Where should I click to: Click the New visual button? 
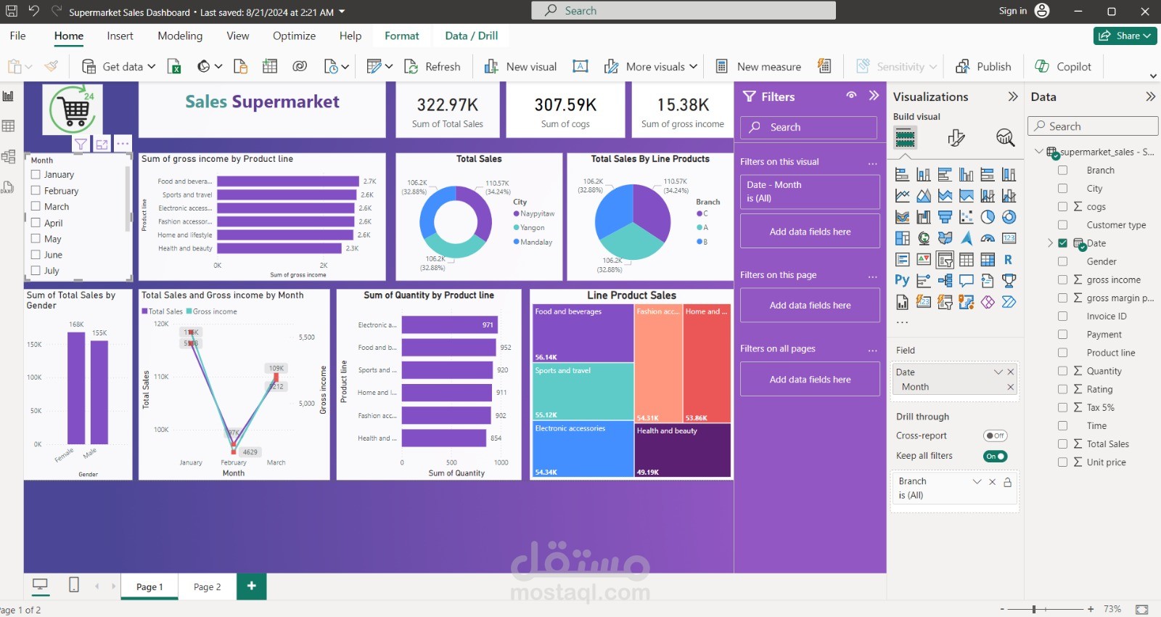pos(520,67)
